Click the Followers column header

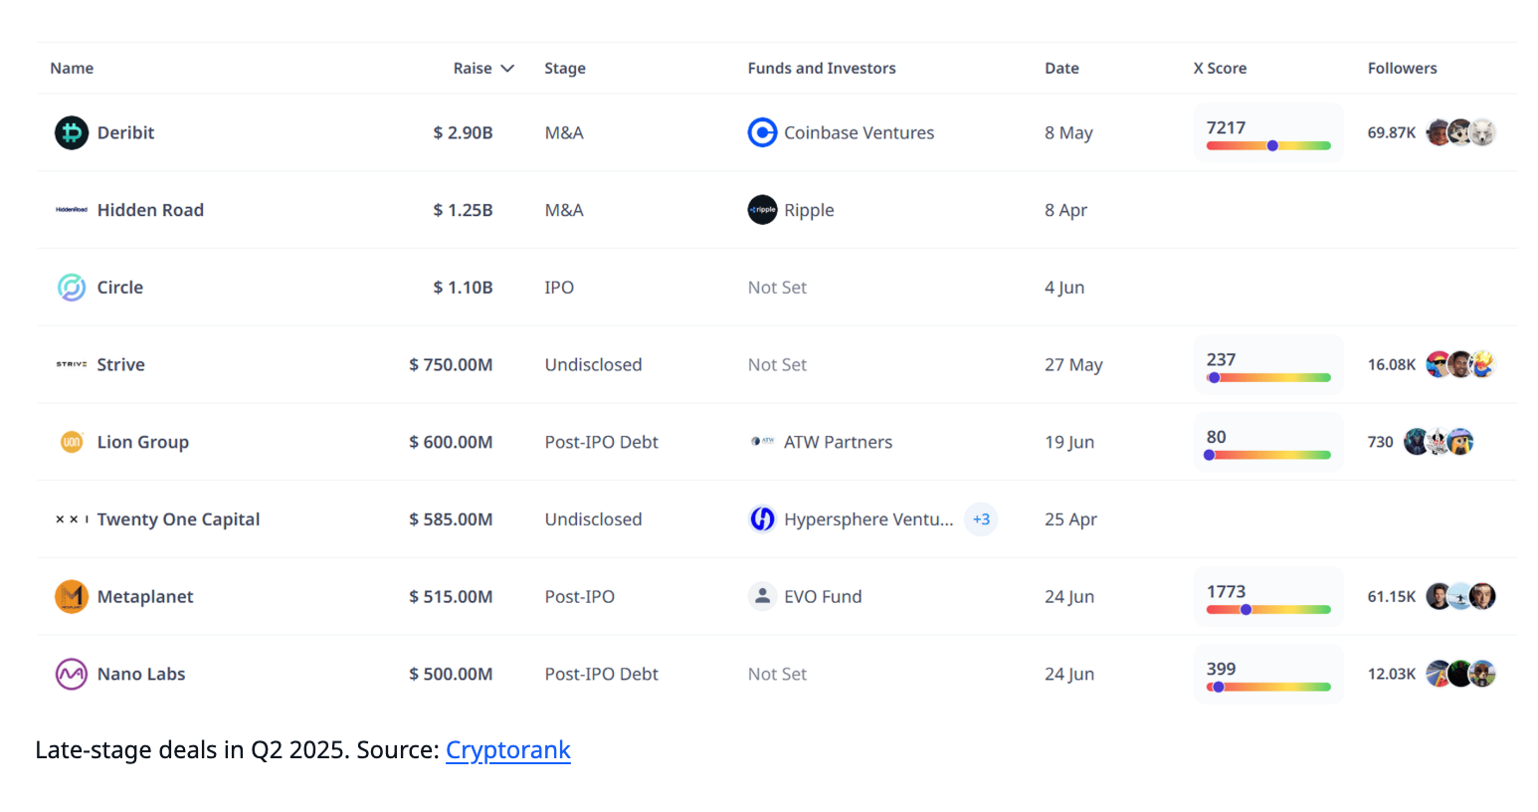(1402, 69)
